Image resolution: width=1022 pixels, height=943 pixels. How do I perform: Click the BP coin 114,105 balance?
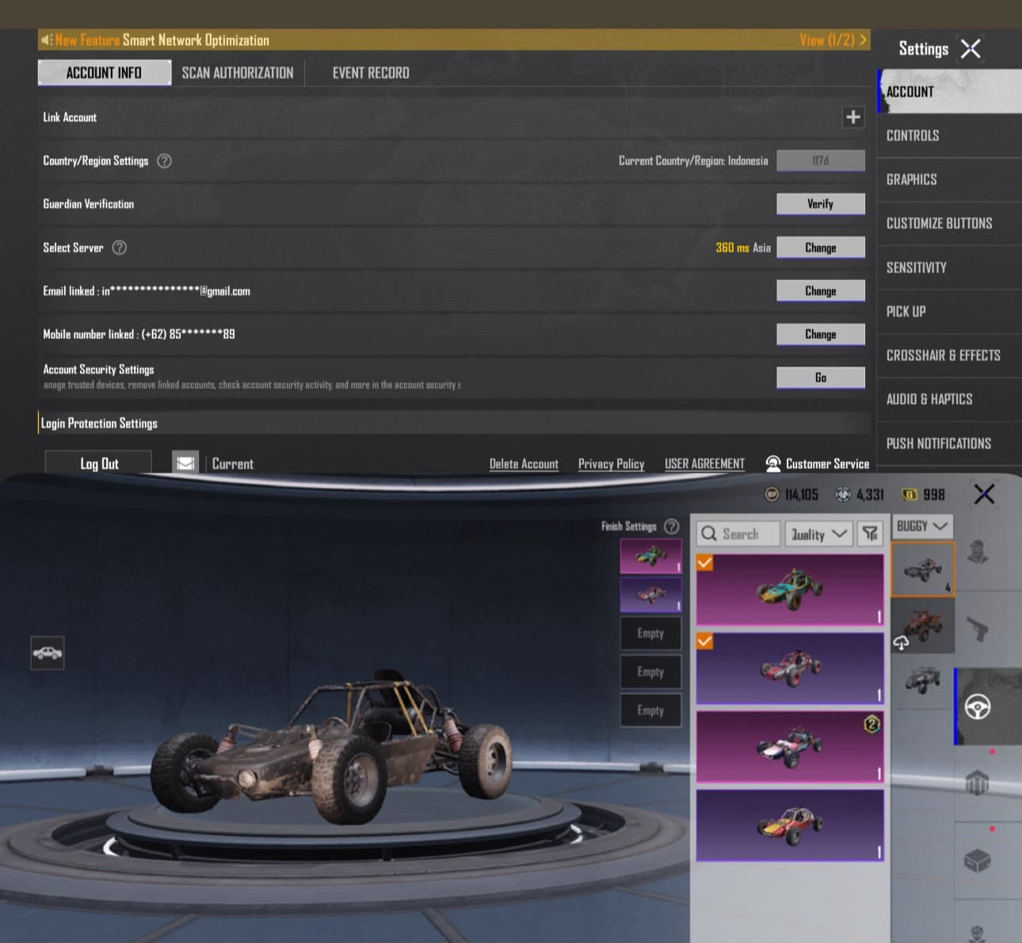tap(791, 495)
